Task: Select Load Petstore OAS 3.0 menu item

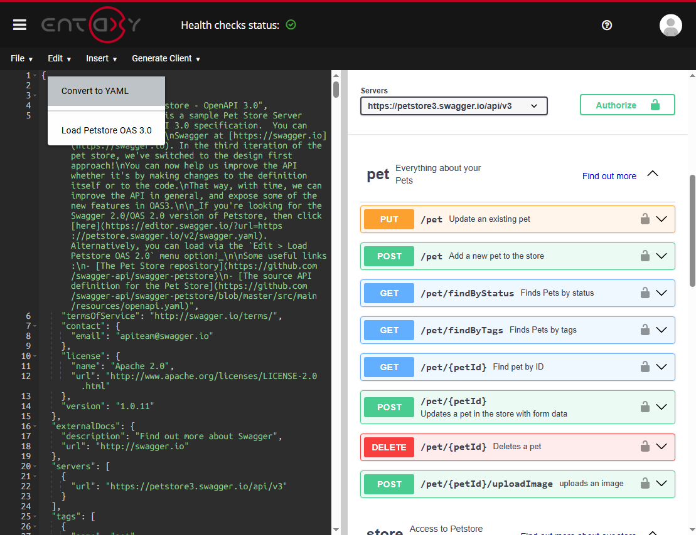Action: point(105,130)
